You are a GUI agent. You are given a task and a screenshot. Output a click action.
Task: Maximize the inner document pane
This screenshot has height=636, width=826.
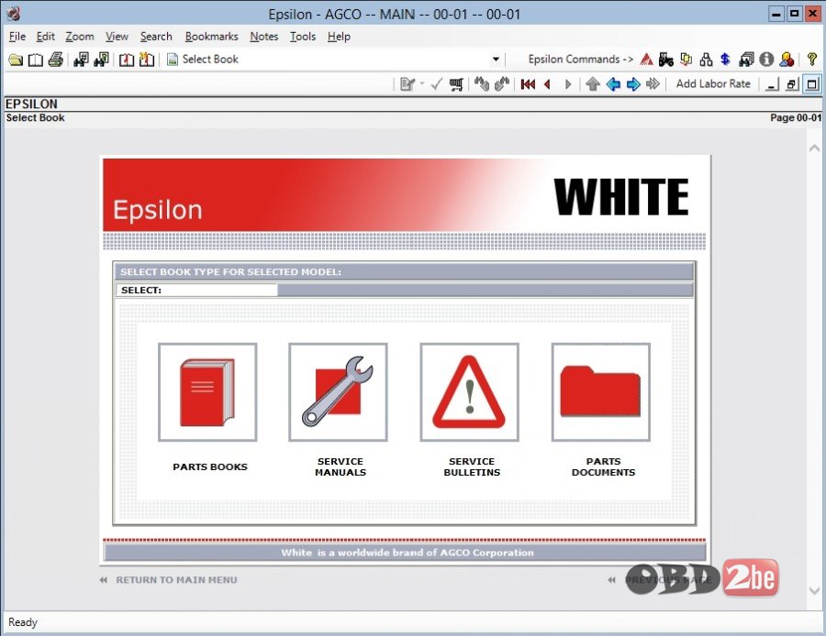[812, 84]
